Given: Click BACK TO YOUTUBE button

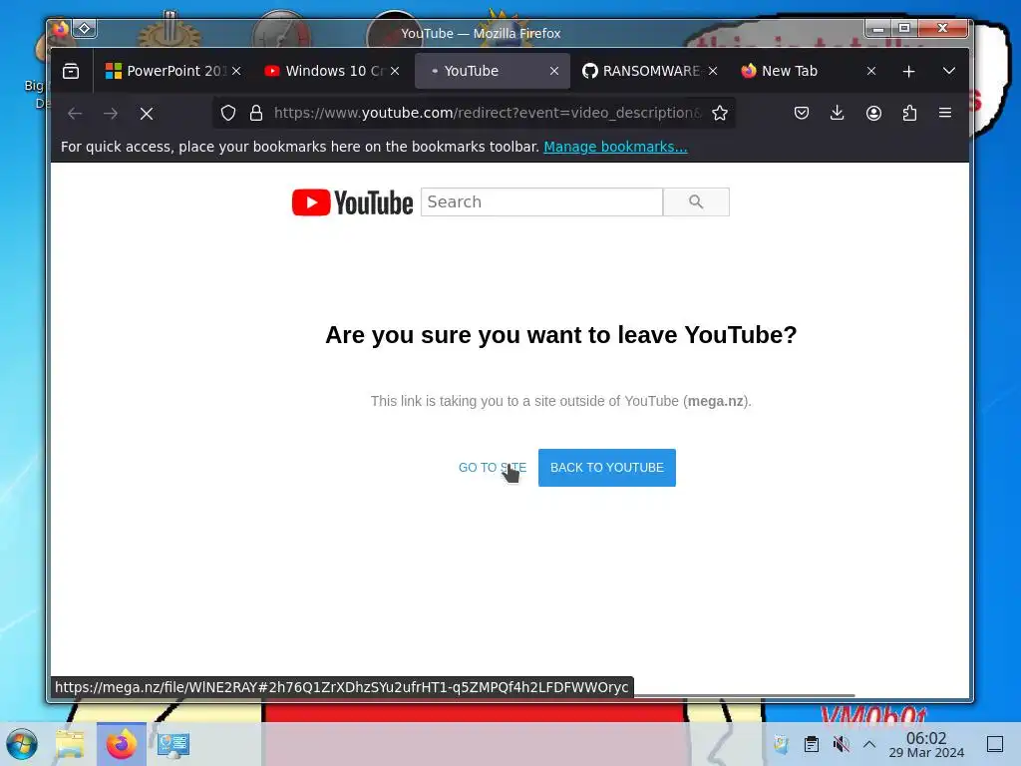Looking at the screenshot, I should [x=607, y=468].
